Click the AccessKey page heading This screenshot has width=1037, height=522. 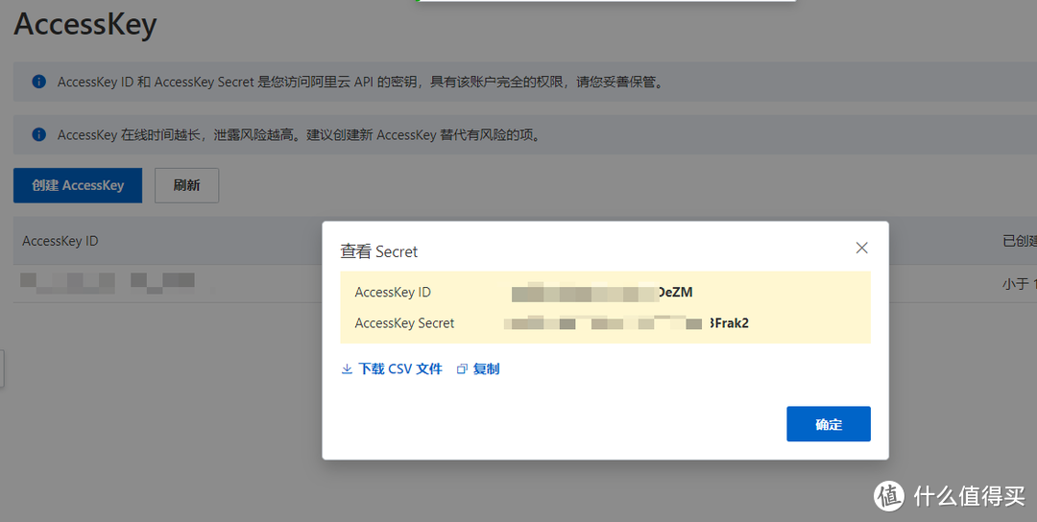point(85,24)
